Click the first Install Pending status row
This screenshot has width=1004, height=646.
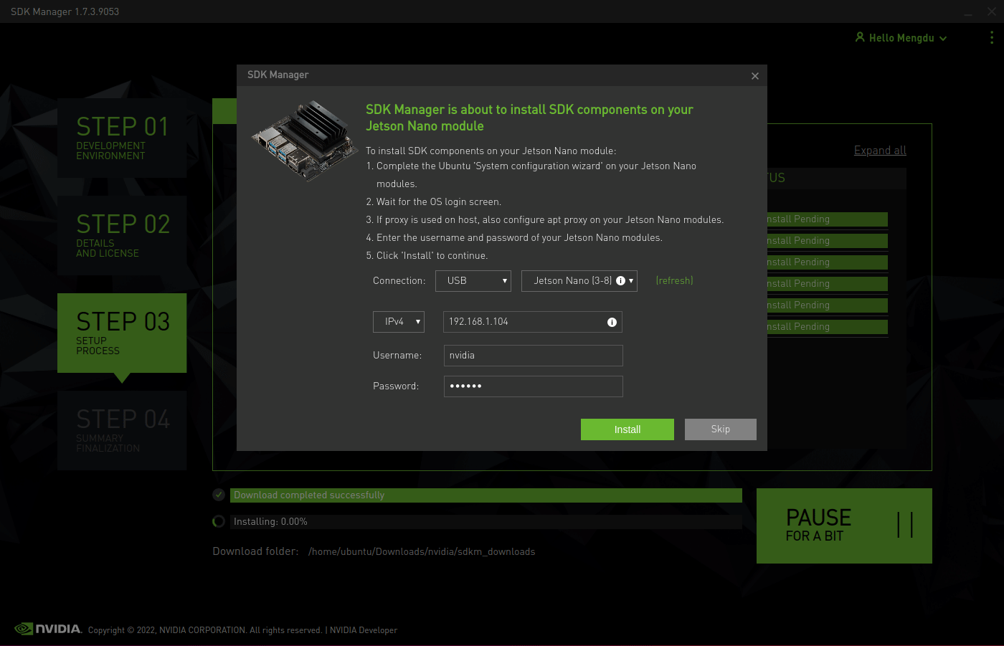point(828,219)
